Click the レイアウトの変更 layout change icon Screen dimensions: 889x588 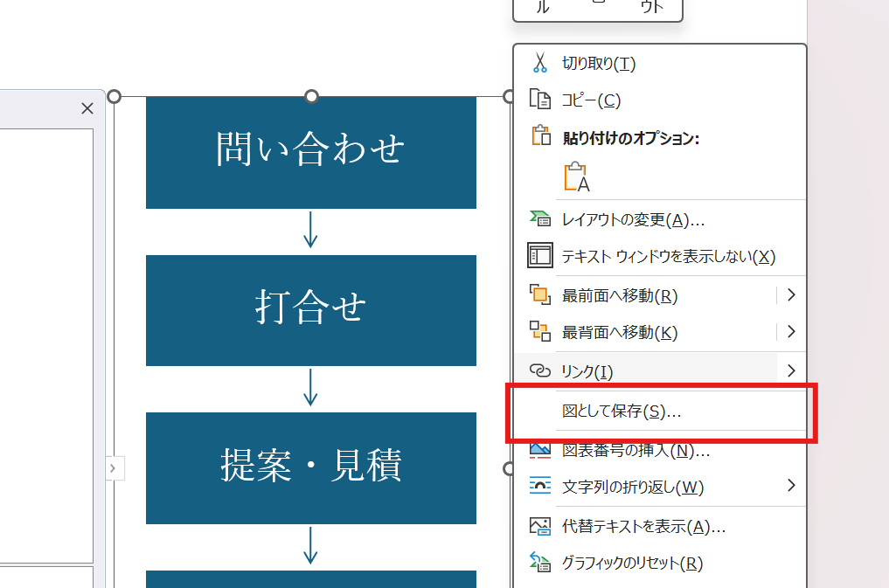point(539,219)
